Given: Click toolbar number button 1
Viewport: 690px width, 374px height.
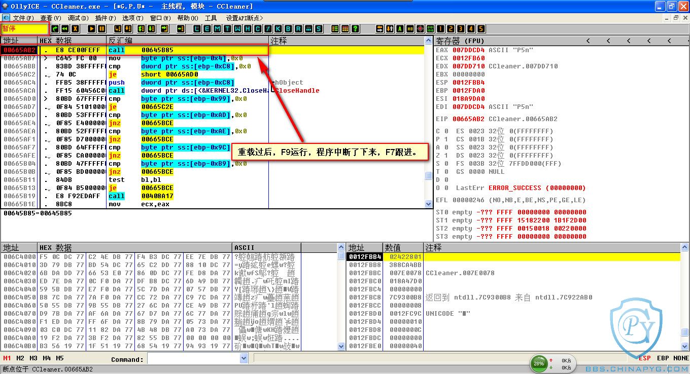Looking at the screenshot, I should (x=440, y=29).
